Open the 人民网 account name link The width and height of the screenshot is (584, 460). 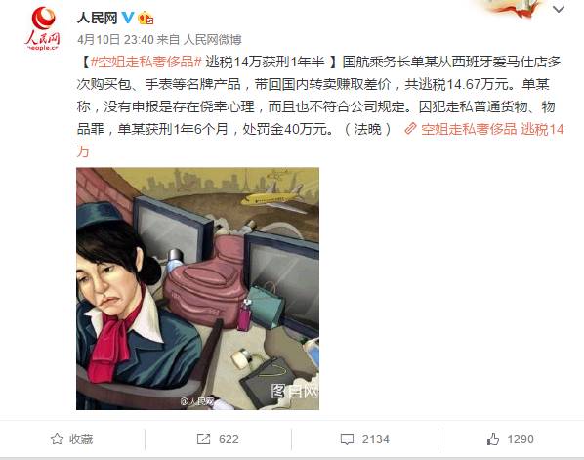(x=97, y=18)
